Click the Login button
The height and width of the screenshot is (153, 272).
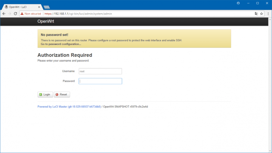tap(45, 94)
